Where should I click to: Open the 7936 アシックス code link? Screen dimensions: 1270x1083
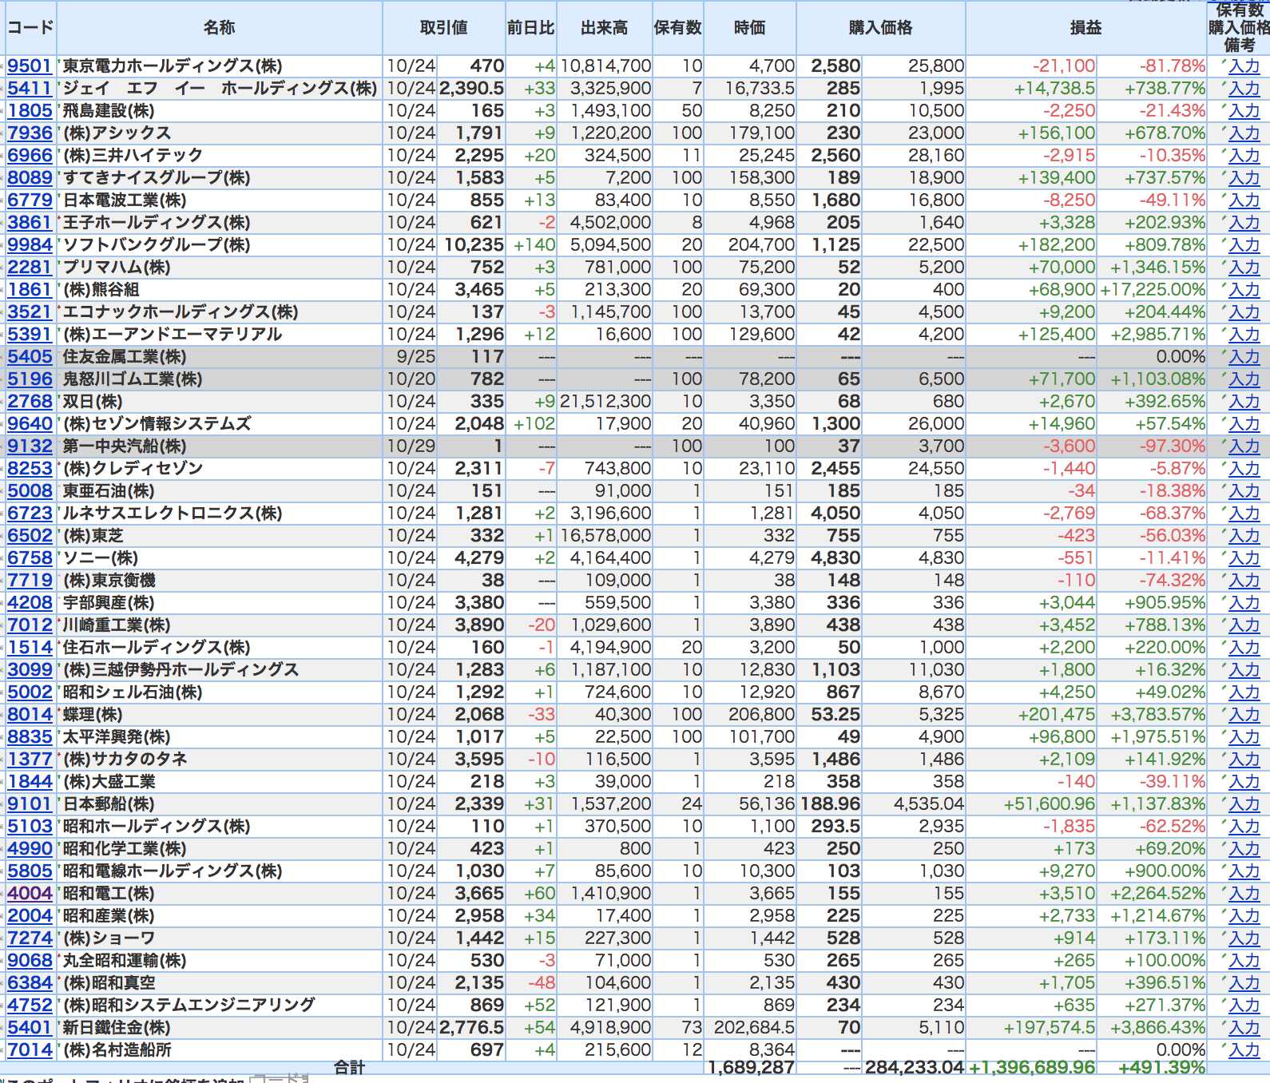pos(30,133)
